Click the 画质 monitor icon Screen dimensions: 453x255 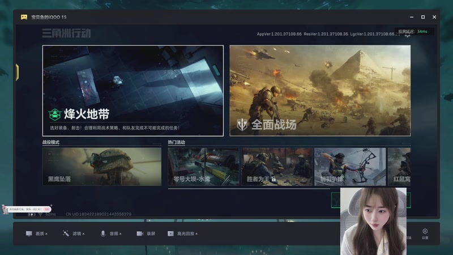(x=29, y=233)
